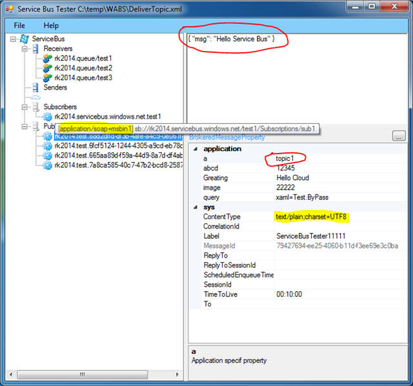
Task: Select publisher rk2014.test.665aa89d-f59a-44d9
Action: coord(118,156)
